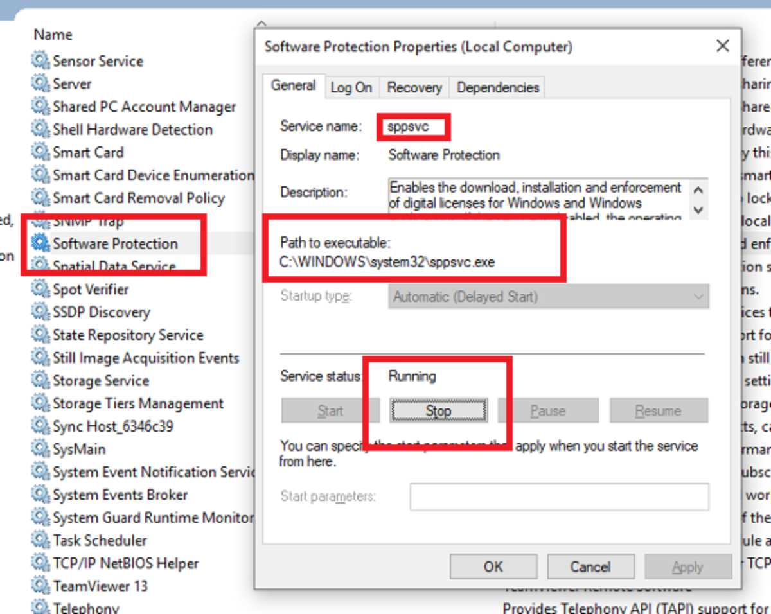The image size is (771, 614).
Task: Go to the Dependencies tab
Action: [498, 87]
